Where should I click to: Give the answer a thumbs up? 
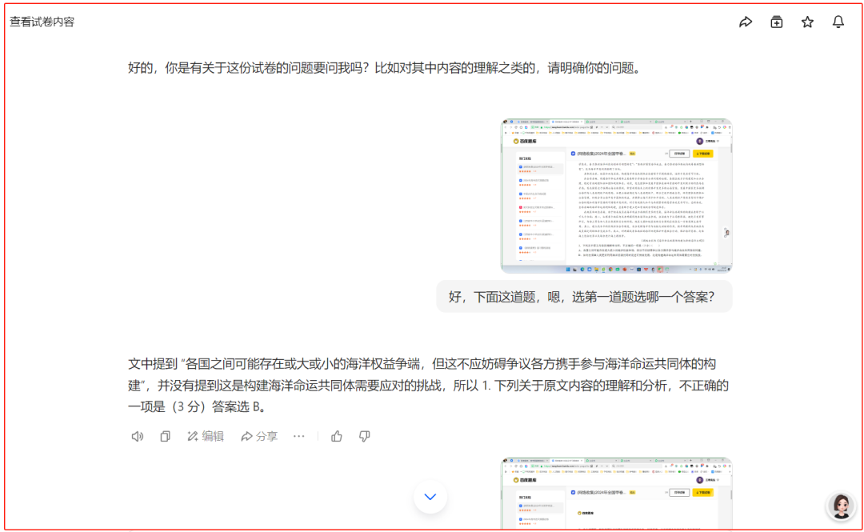pos(336,436)
